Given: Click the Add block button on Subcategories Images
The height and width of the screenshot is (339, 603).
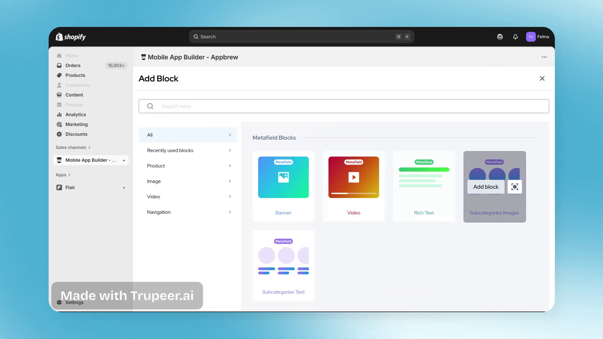Looking at the screenshot, I should tap(486, 187).
